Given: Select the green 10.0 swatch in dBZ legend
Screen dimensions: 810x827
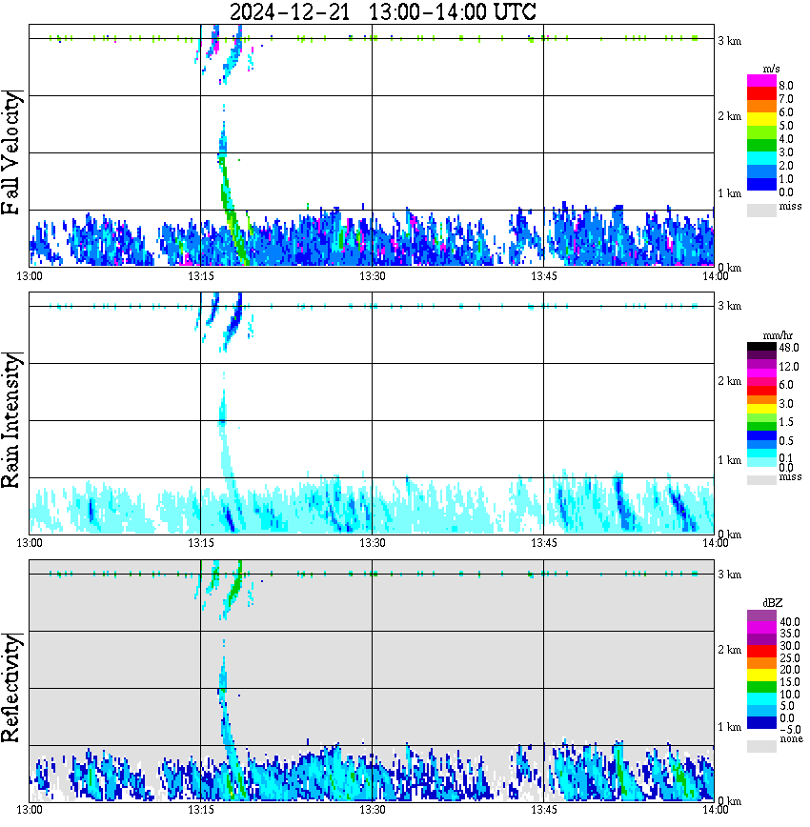Looking at the screenshot, I should (x=761, y=687).
